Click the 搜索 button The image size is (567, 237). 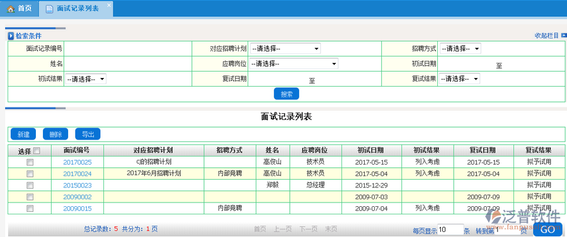[287, 94]
